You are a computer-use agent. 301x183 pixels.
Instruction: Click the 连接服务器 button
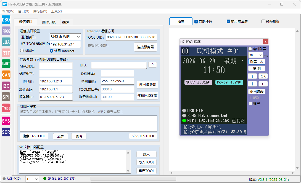(146, 47)
